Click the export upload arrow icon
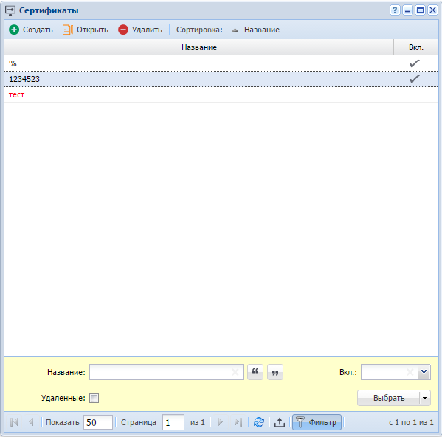The height and width of the screenshot is (437, 442). pos(280,422)
